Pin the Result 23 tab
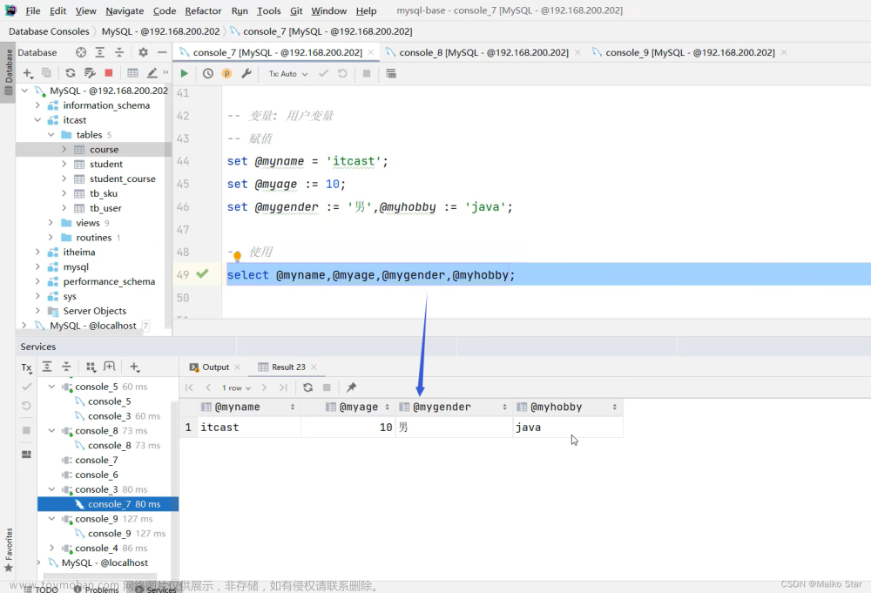 (x=351, y=387)
